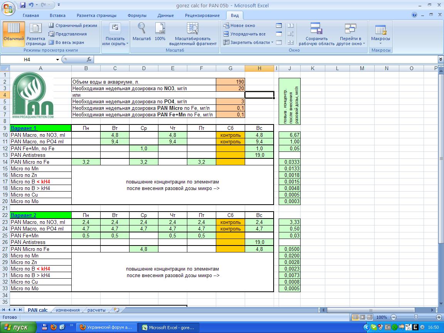Click the Save icon in quick access toolbar
This screenshot has width=444, height=333.
pyautogui.click(x=22, y=5)
